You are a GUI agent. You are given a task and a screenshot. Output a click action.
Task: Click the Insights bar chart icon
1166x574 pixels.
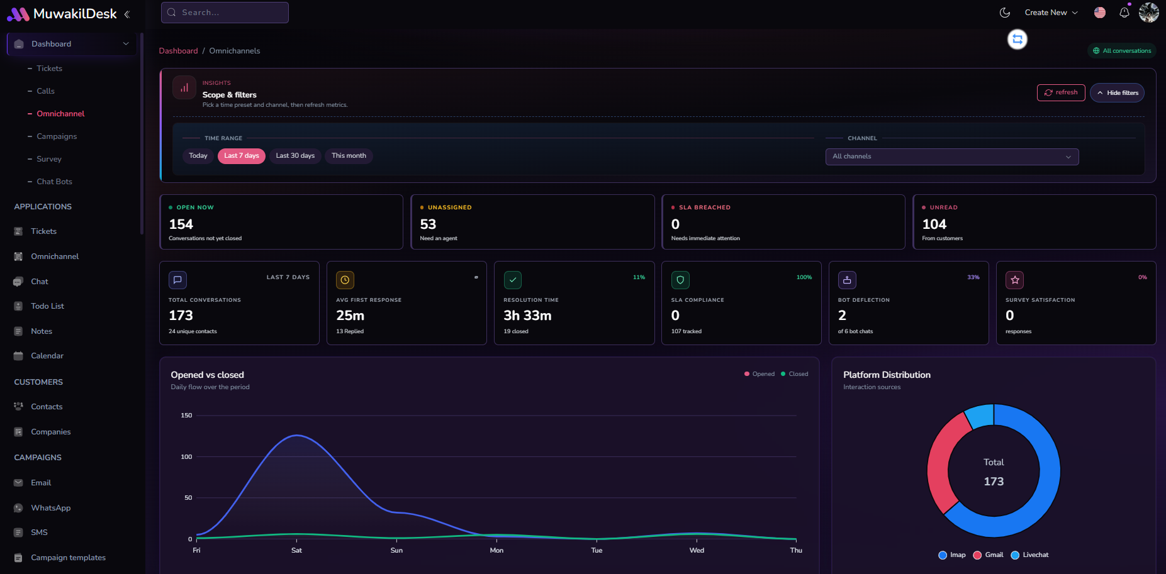(184, 88)
